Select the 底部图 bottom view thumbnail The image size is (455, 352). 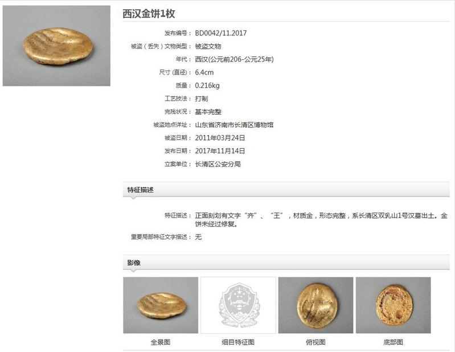point(393,305)
